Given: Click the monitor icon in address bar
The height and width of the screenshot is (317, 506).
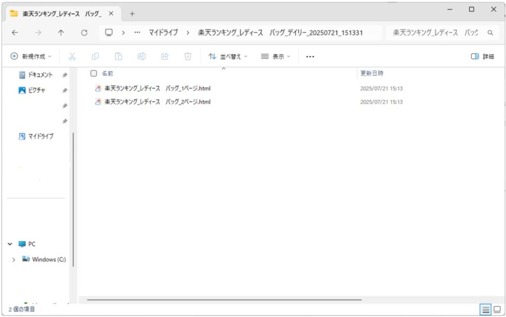Looking at the screenshot, I should coord(109,33).
